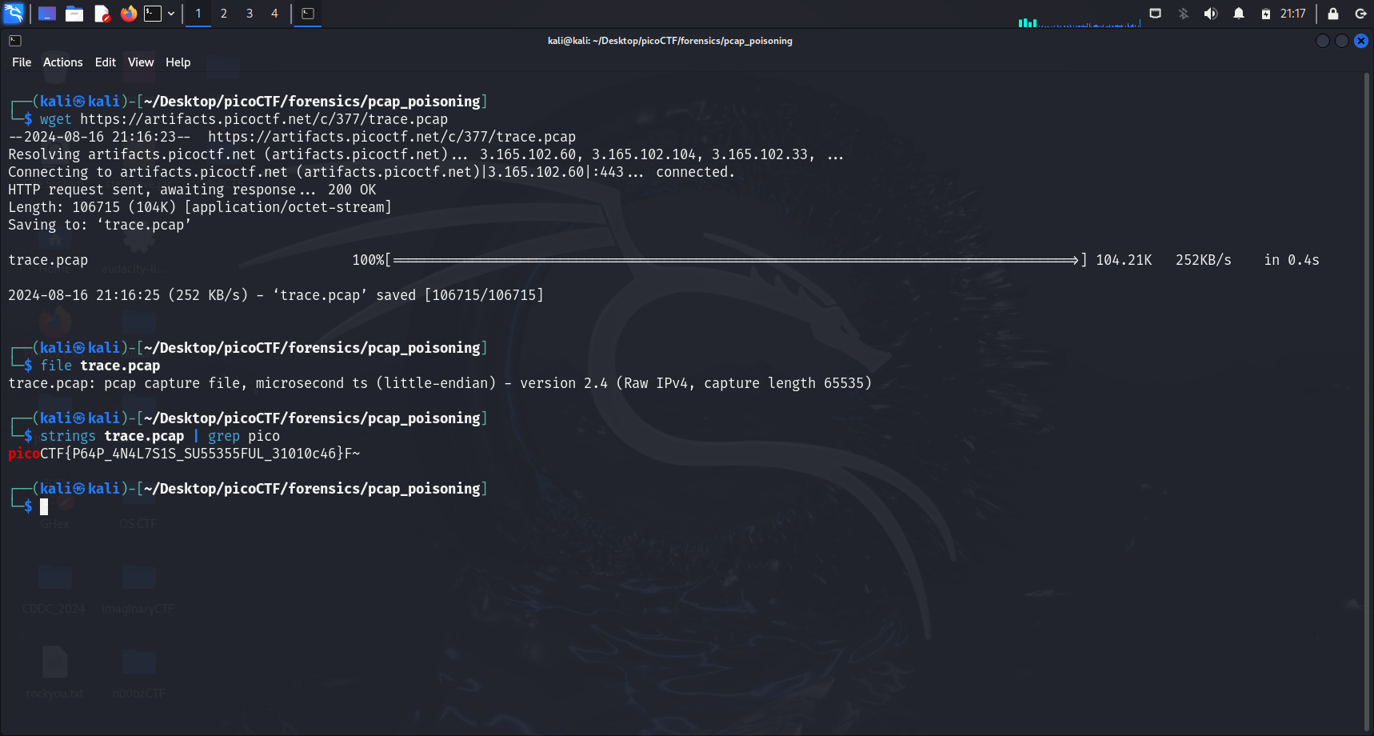Open the text editor launcher in panel
1374x736 pixels.
102,14
